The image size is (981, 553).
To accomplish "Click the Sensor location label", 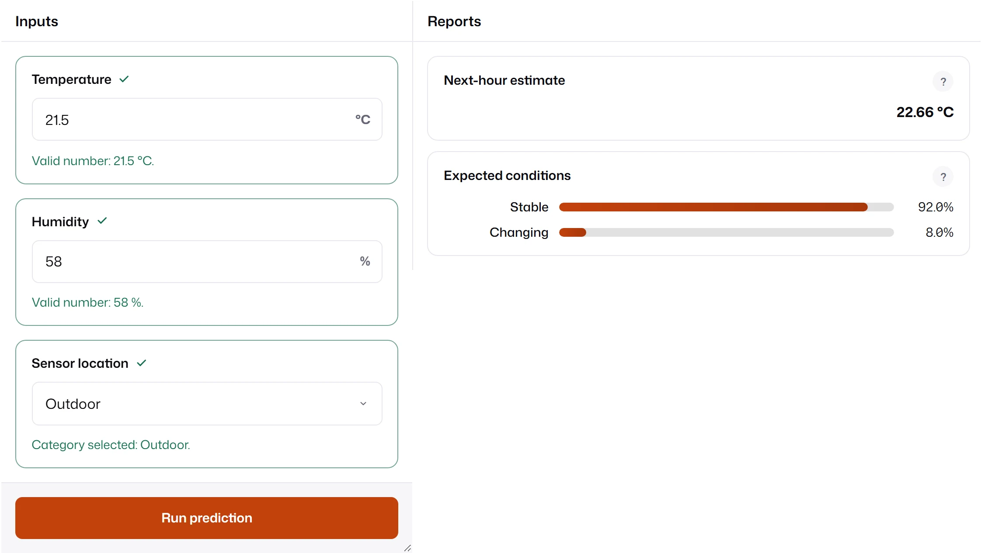I will 80,363.
